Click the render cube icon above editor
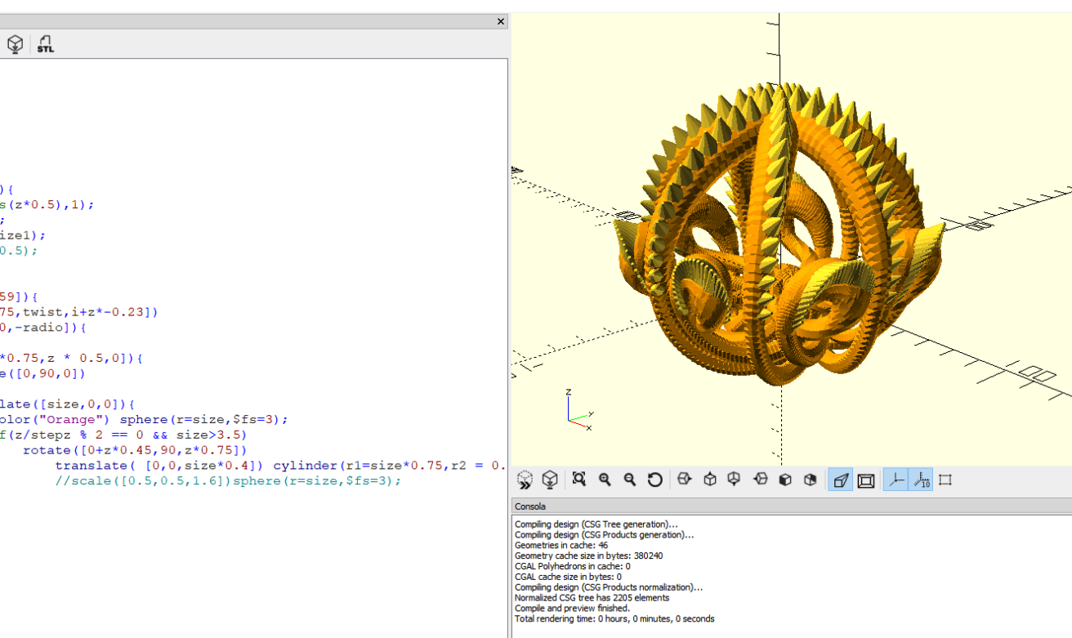This screenshot has height=638, width=1072. tap(15, 44)
